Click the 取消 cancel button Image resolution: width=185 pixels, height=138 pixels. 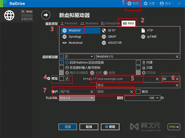point(89,127)
